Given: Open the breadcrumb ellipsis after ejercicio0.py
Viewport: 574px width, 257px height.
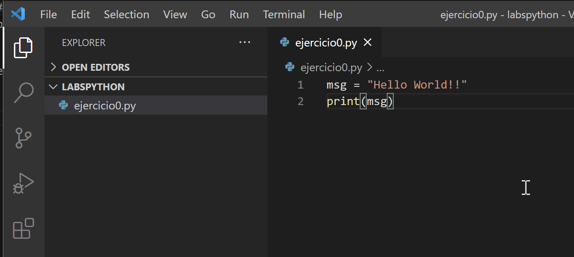Looking at the screenshot, I should (x=381, y=67).
